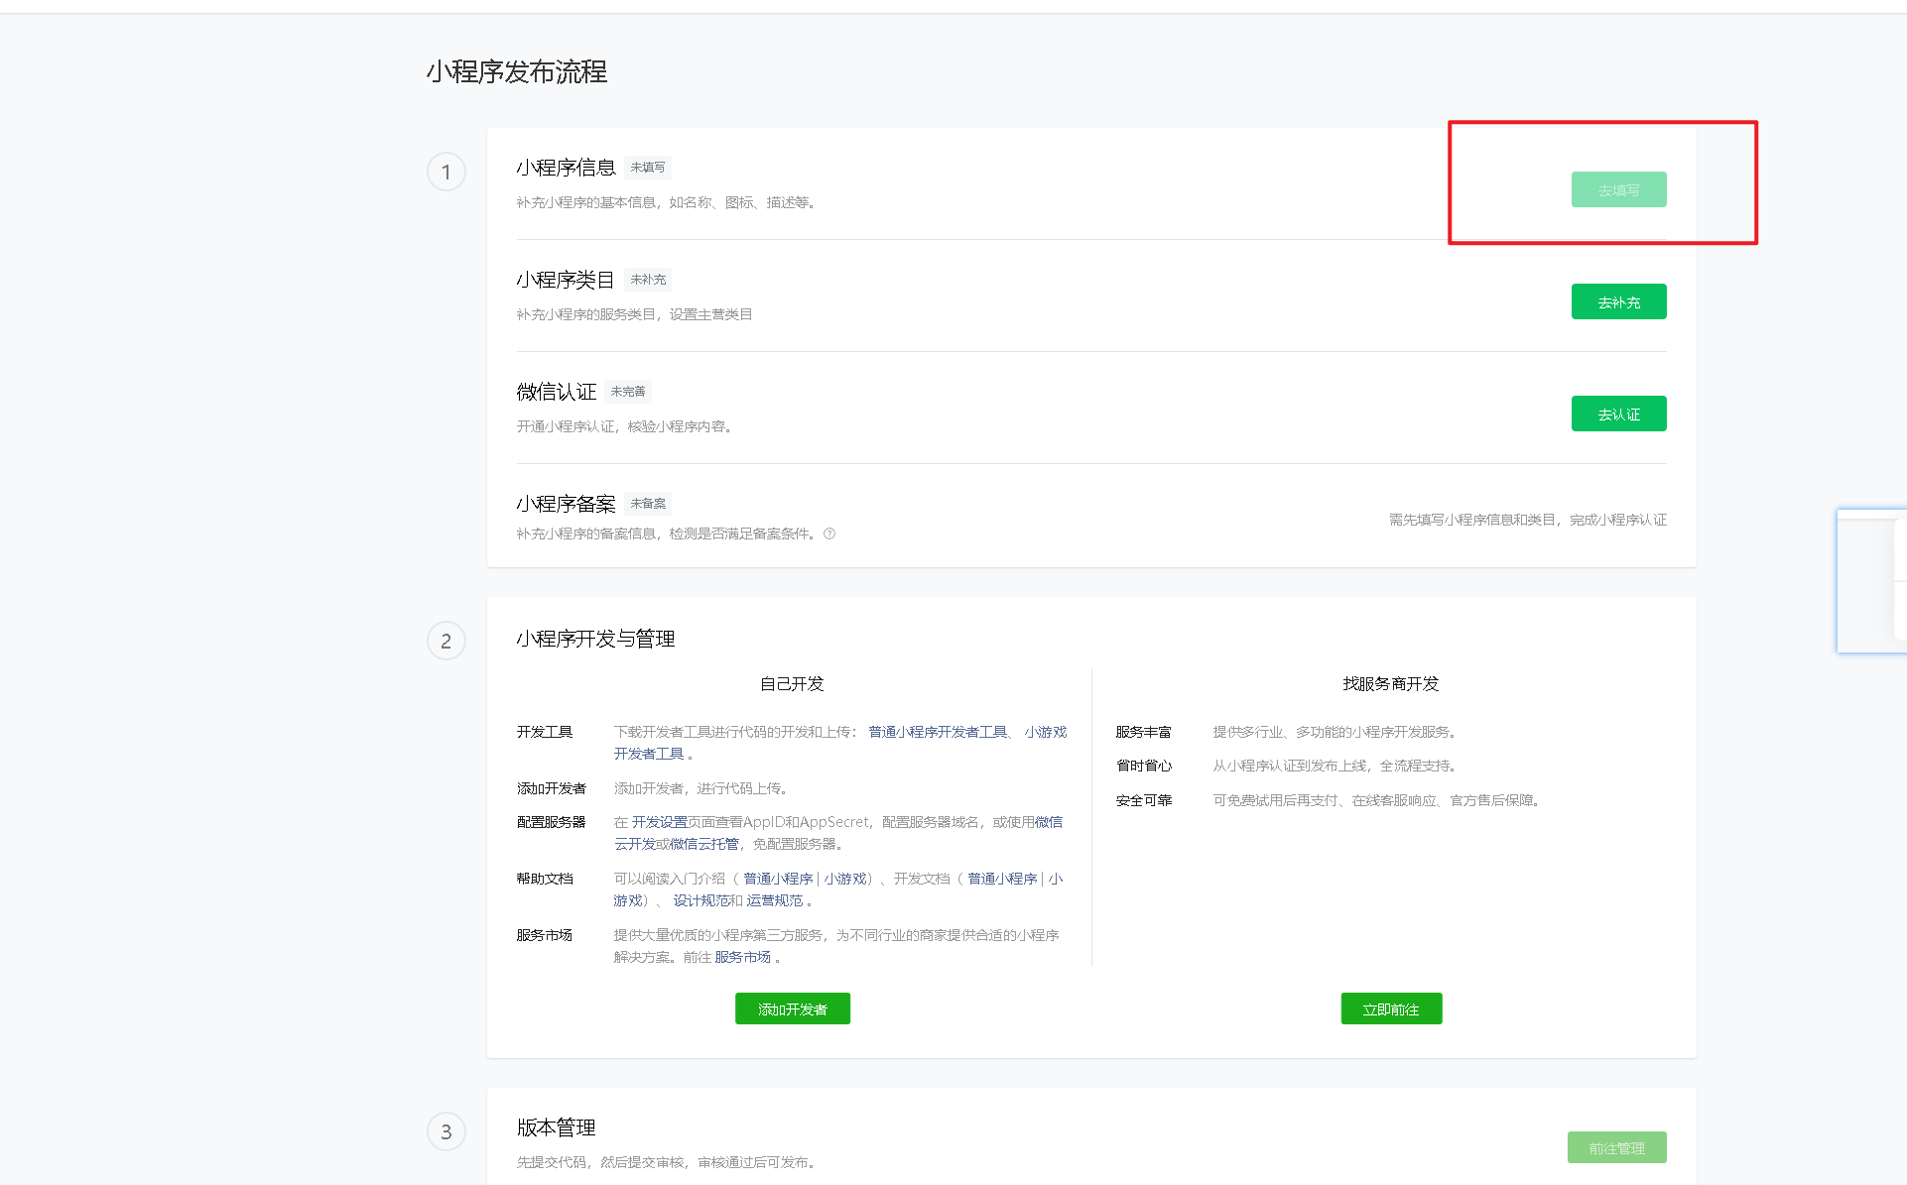Click the step 3 circle icon
This screenshot has width=1907, height=1185.
[x=446, y=1131]
